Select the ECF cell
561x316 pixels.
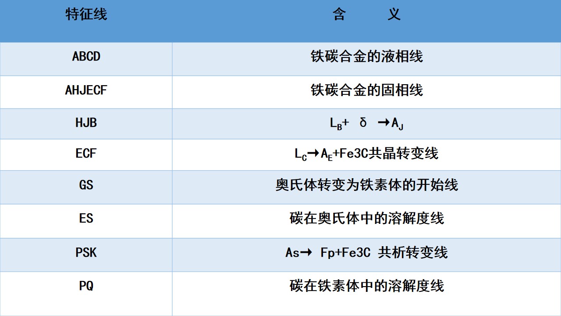86,154
